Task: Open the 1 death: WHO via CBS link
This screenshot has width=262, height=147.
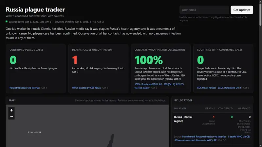Action: [x=239, y=137]
